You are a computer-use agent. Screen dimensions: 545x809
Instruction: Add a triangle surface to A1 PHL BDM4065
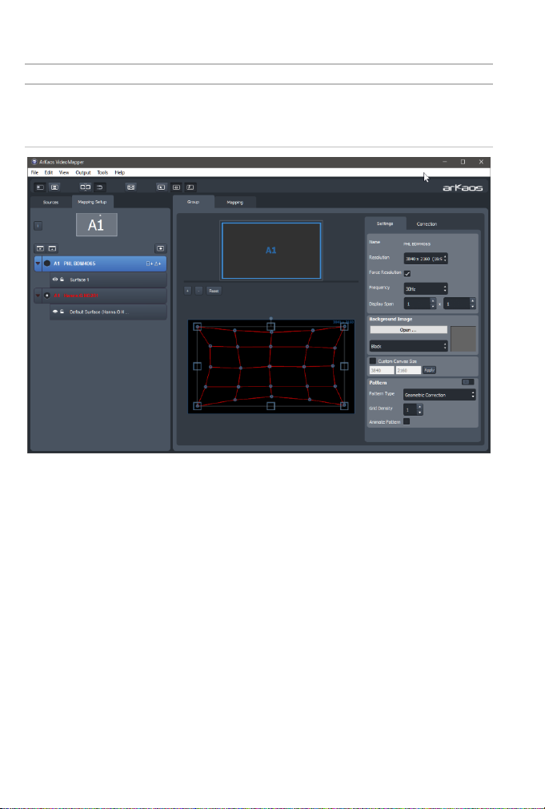[158, 264]
